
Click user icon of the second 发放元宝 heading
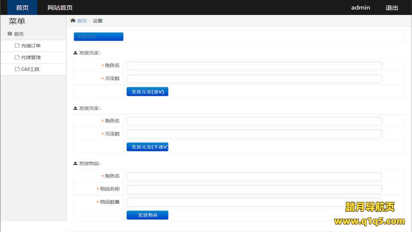tap(76, 108)
